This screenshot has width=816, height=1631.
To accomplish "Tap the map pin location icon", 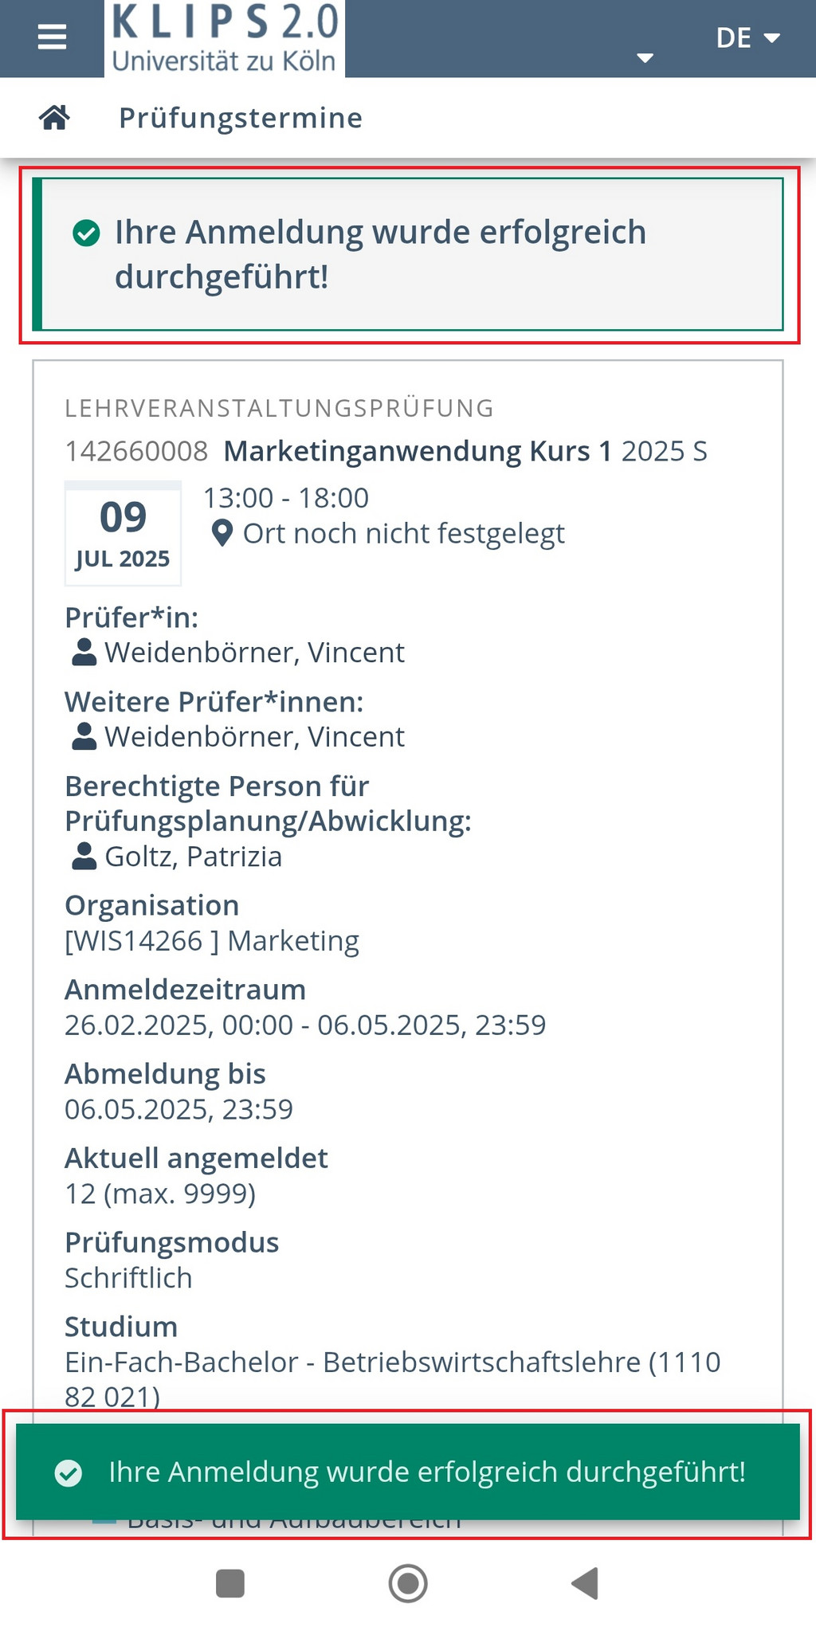I will coord(222,534).
